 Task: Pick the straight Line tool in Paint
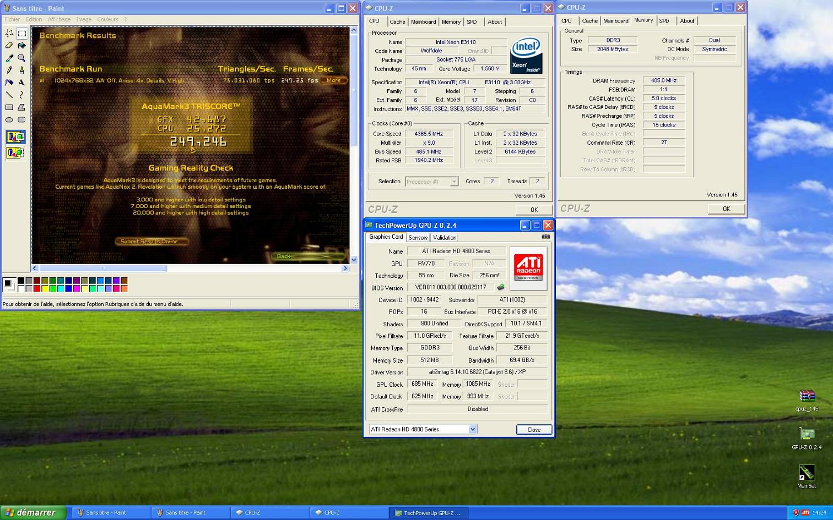(9, 95)
